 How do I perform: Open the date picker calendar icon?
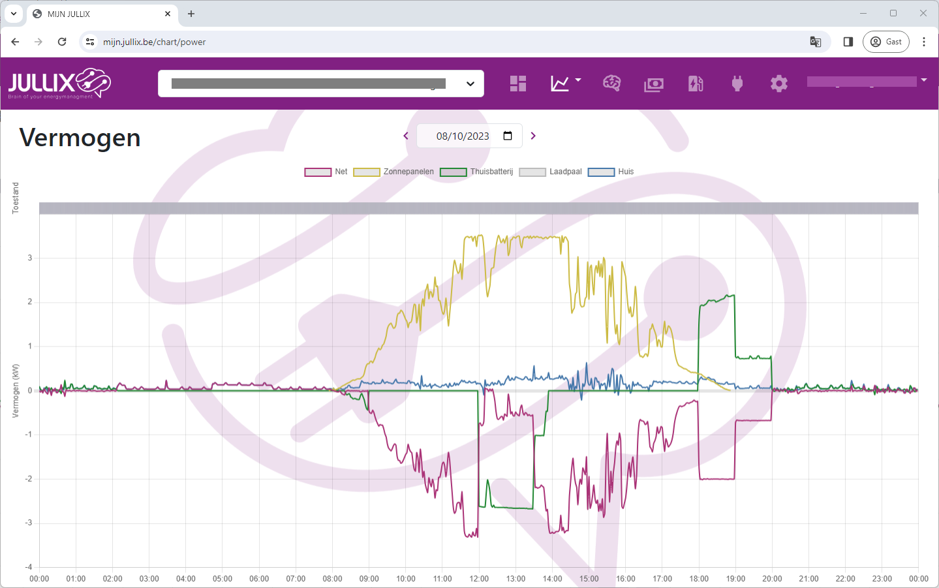pos(508,136)
